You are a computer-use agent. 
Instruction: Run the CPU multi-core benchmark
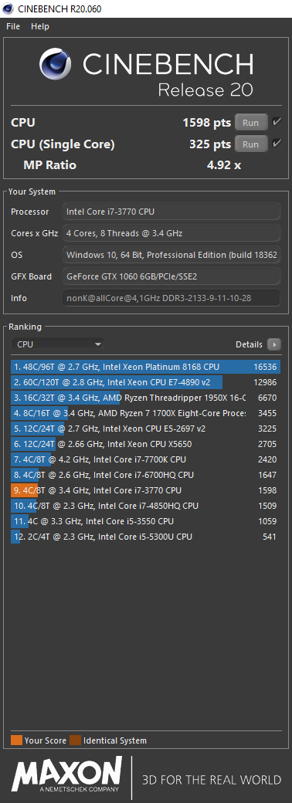(x=251, y=123)
